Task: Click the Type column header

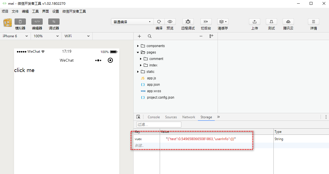Action: pos(278,132)
